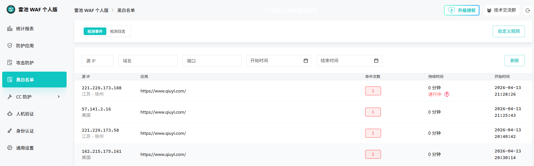The width and height of the screenshot is (534, 166).
Task: Click the 雷池 WAF logo icon
Action: 11,9
